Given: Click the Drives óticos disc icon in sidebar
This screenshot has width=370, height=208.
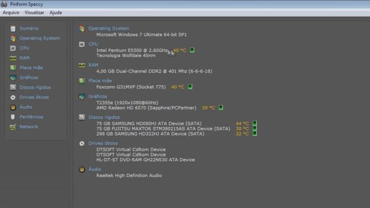Looking at the screenshot, I should pyautogui.click(x=13, y=97).
